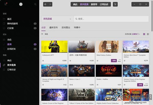Switch to list view icon

coord(148,34)
